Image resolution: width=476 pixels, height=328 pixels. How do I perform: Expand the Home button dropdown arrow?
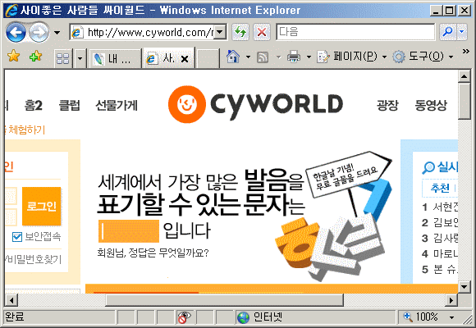pos(248,57)
